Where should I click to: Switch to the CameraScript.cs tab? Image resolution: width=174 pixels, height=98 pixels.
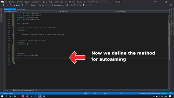click(21, 9)
